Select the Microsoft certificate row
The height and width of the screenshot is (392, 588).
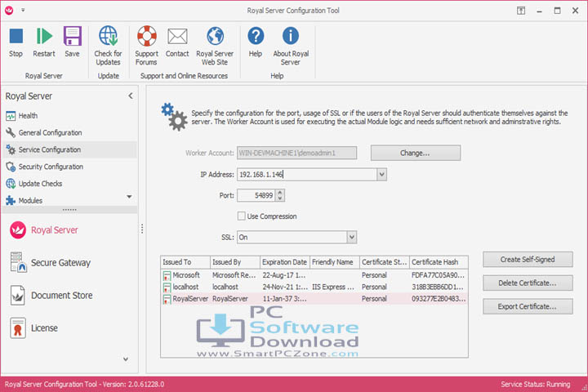click(314, 275)
